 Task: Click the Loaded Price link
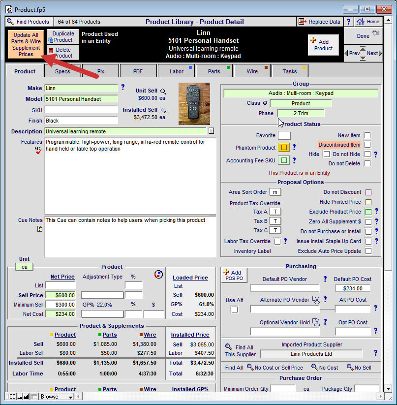pyautogui.click(x=190, y=278)
